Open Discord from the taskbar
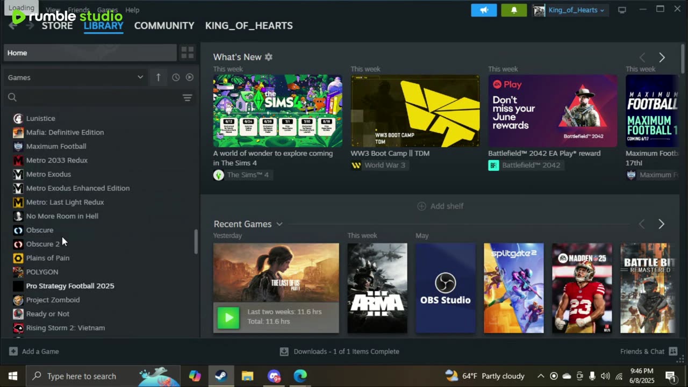The image size is (688, 387). point(274,376)
